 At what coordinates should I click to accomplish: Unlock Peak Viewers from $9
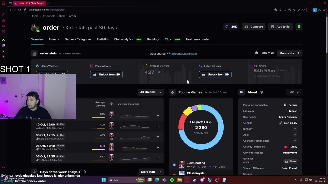(x=106, y=74)
